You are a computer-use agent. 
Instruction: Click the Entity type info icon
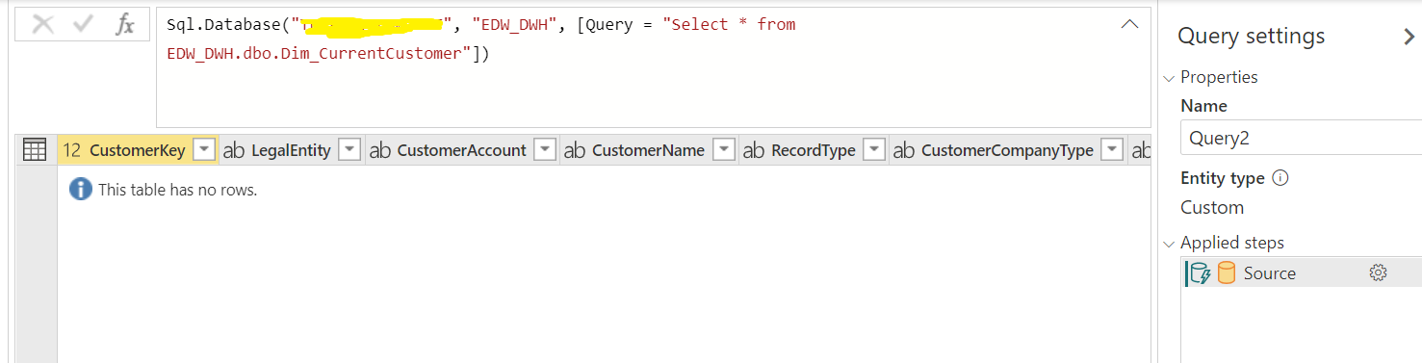(x=1280, y=178)
